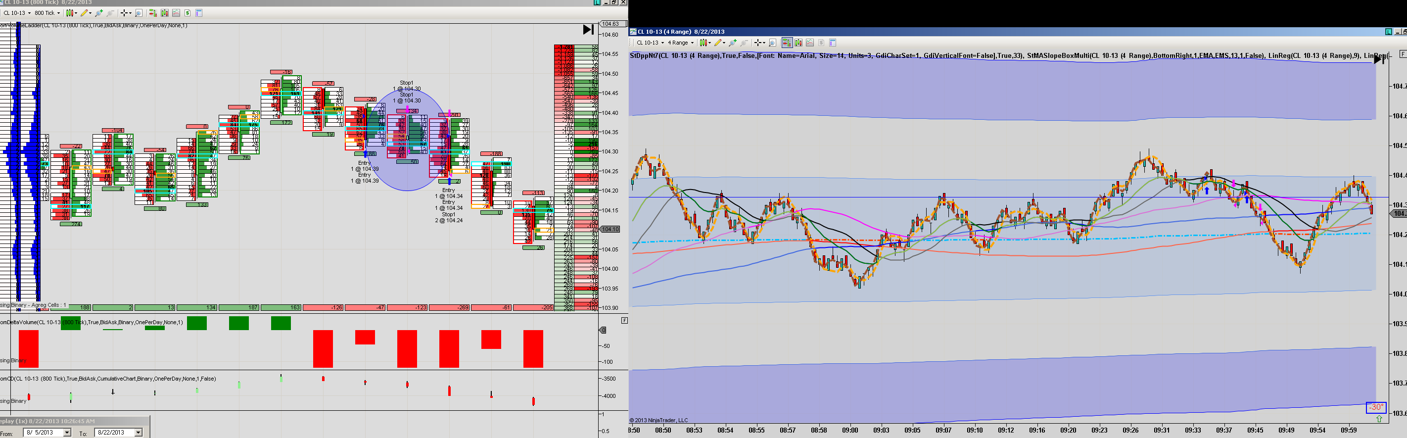Screen dimensions: 1407x438
Task: Open the 800 Tick interval dropdown
Action: tap(58, 13)
